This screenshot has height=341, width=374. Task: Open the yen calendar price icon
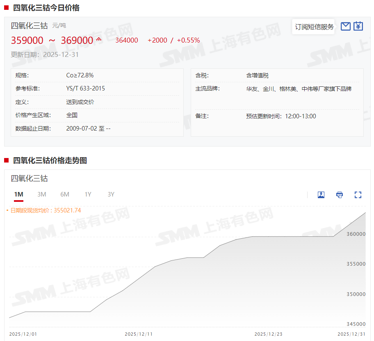coord(358,27)
